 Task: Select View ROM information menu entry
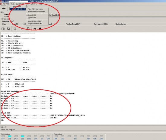pos(36,9)
